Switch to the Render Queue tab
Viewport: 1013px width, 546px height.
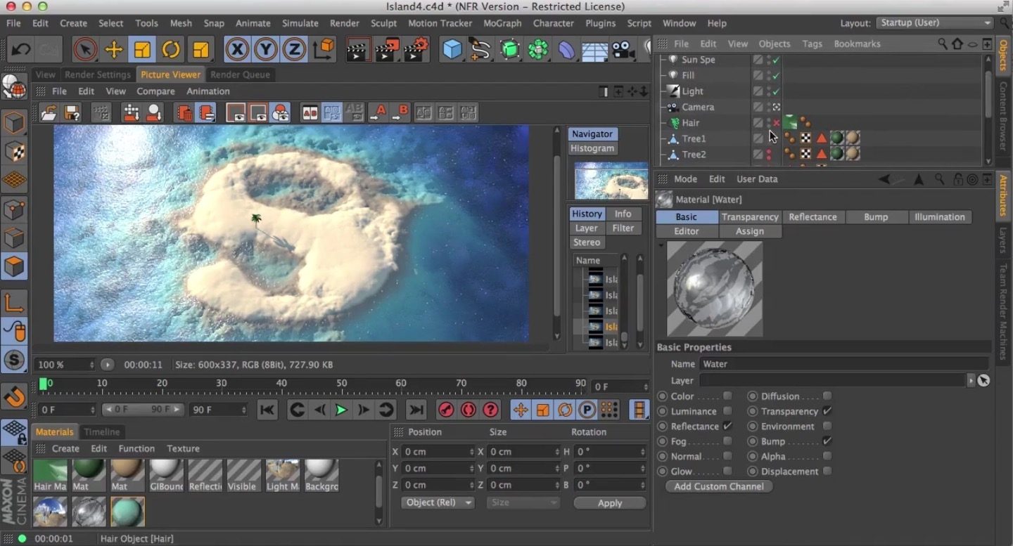tap(240, 74)
